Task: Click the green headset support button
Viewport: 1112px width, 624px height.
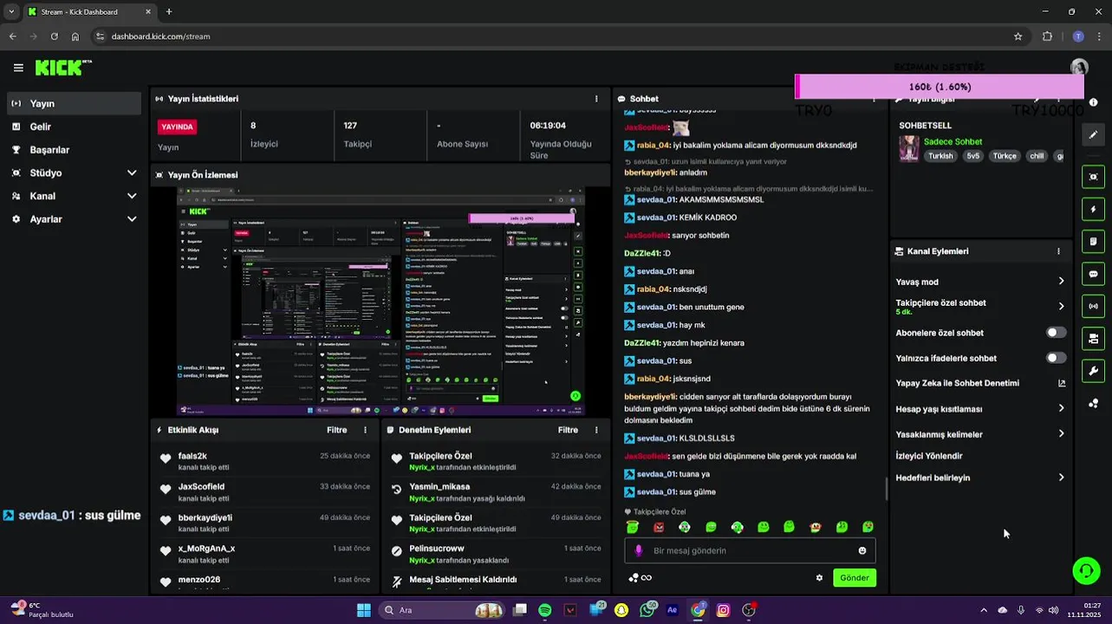Action: (x=1086, y=569)
